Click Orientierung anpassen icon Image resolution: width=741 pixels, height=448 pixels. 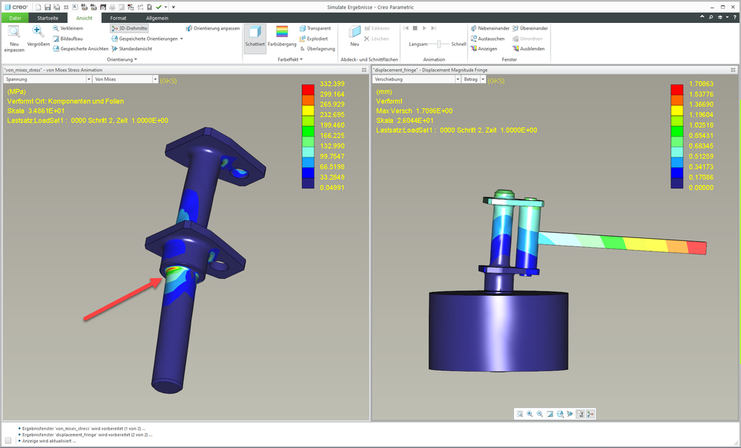(x=190, y=28)
